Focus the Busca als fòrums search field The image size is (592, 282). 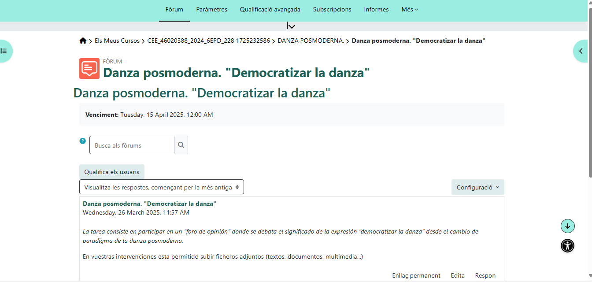(x=132, y=145)
